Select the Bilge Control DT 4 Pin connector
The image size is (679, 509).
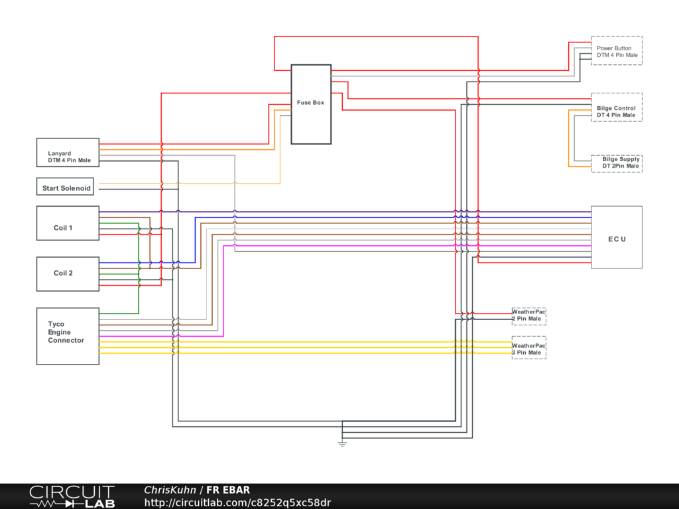[x=616, y=107]
